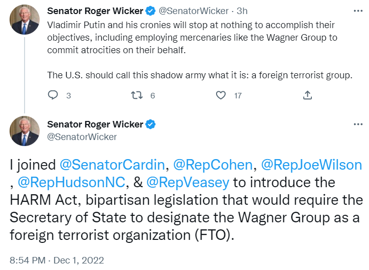This screenshot has height=270, width=369.
Task: Open more options on first tweet
Action: click(x=357, y=11)
